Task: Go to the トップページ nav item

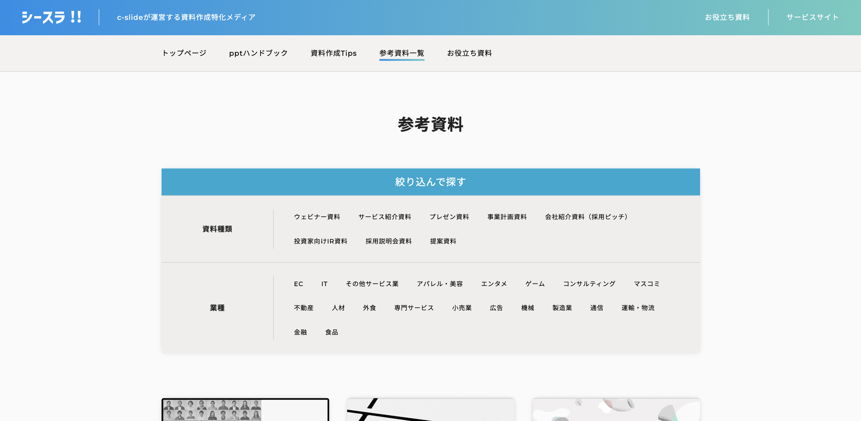Action: coord(184,53)
